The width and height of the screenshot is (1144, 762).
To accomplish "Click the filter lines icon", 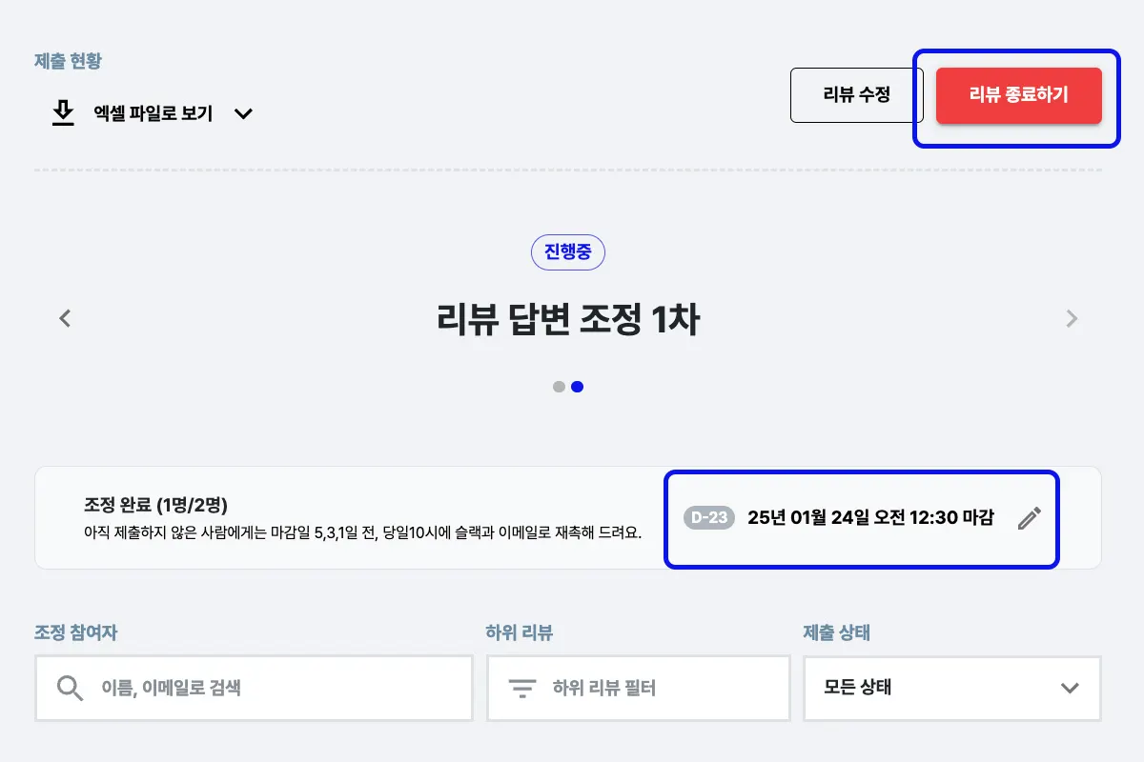I will coord(521,688).
